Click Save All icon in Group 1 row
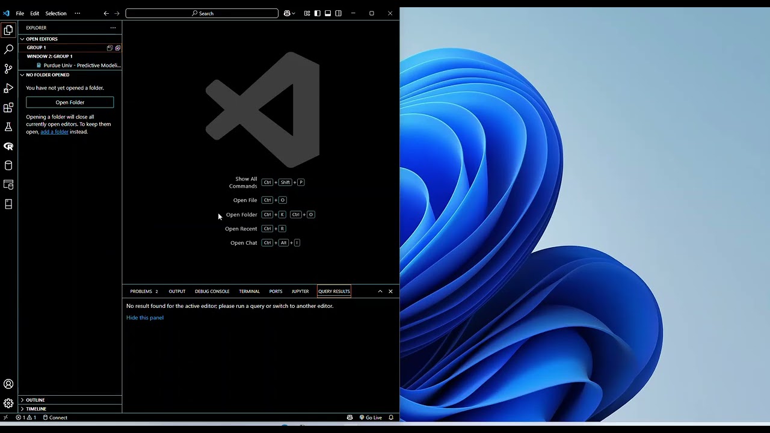770x433 pixels. pos(109,48)
